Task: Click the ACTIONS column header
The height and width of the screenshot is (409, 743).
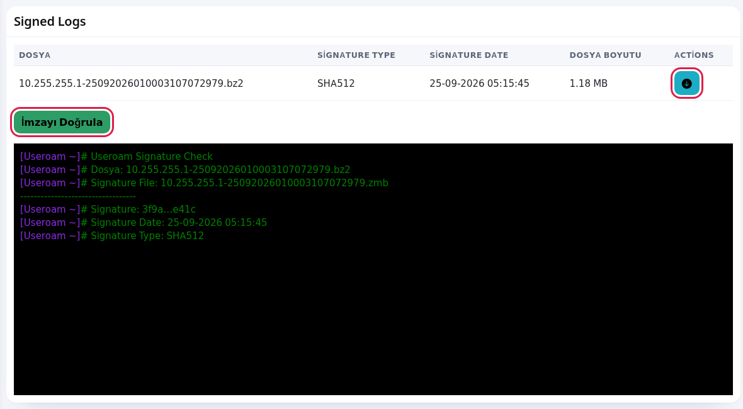Action: coord(694,55)
